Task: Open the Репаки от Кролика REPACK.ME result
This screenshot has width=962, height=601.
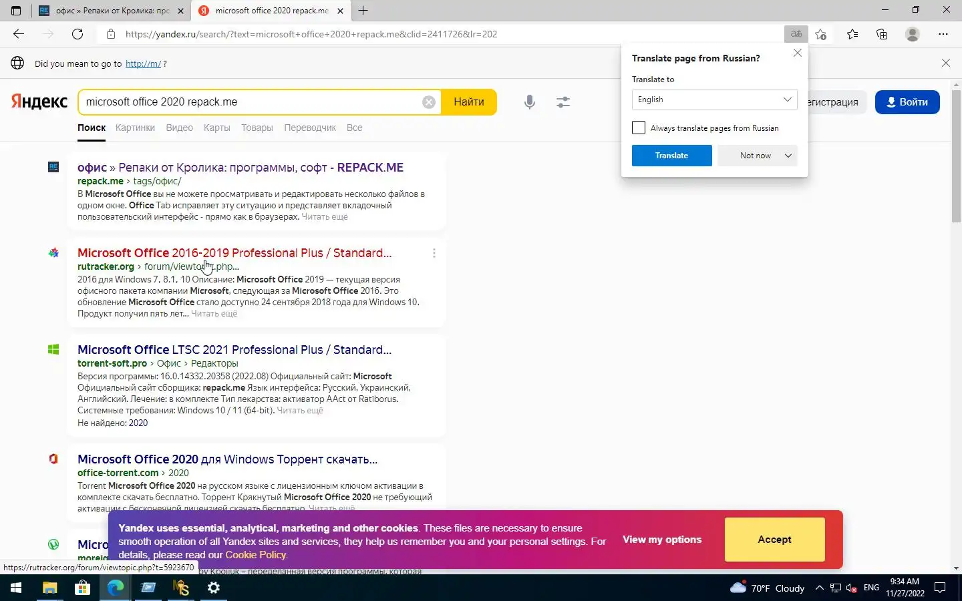Action: pyautogui.click(x=240, y=168)
